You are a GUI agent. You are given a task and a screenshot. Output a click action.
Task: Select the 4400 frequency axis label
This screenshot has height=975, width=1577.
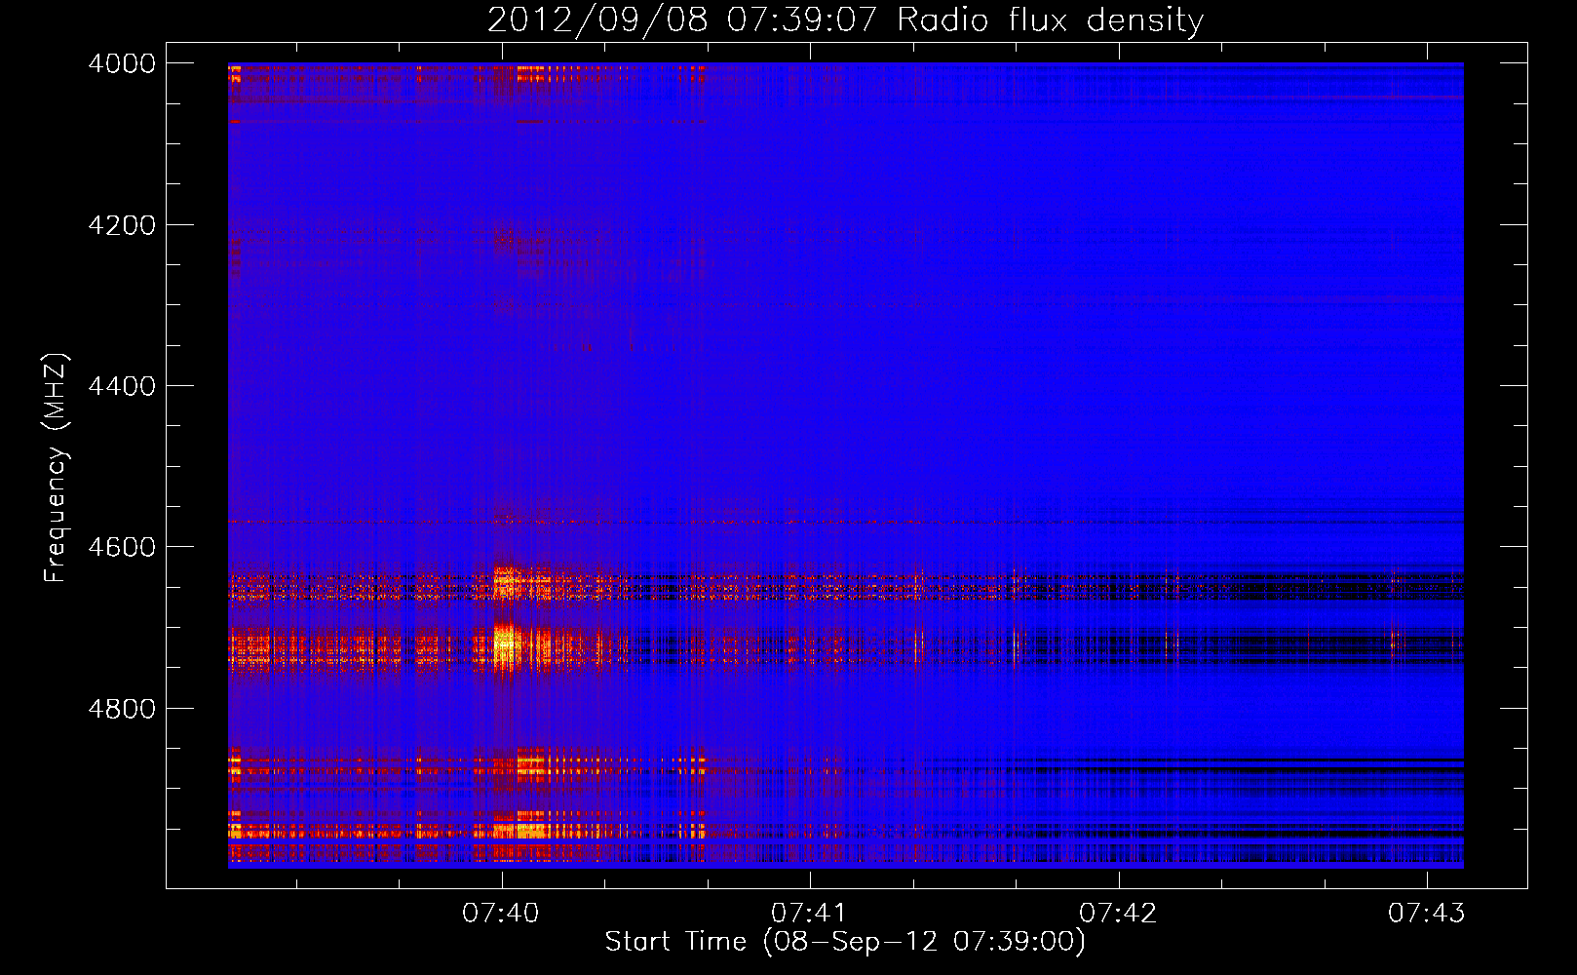click(x=122, y=386)
